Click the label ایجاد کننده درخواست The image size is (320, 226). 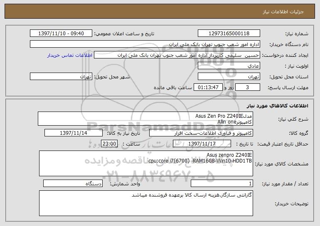click(285, 55)
